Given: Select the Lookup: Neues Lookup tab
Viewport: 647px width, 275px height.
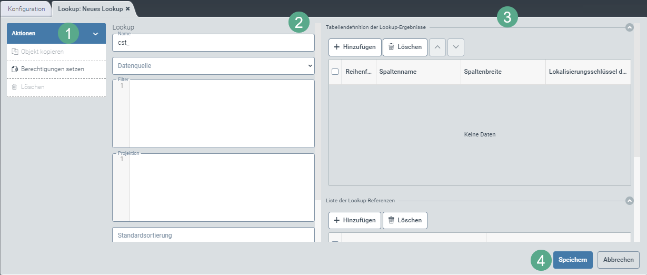Looking at the screenshot, I should click(90, 9).
